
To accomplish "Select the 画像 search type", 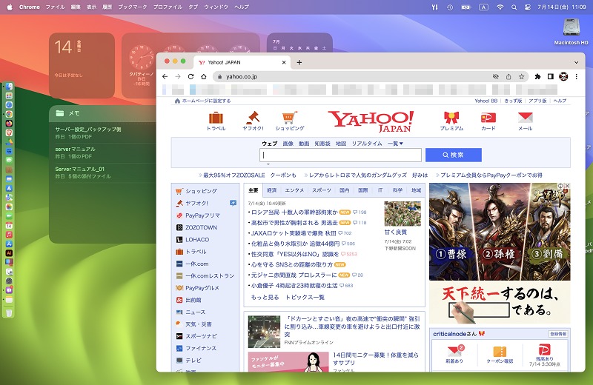I will click(x=288, y=144).
